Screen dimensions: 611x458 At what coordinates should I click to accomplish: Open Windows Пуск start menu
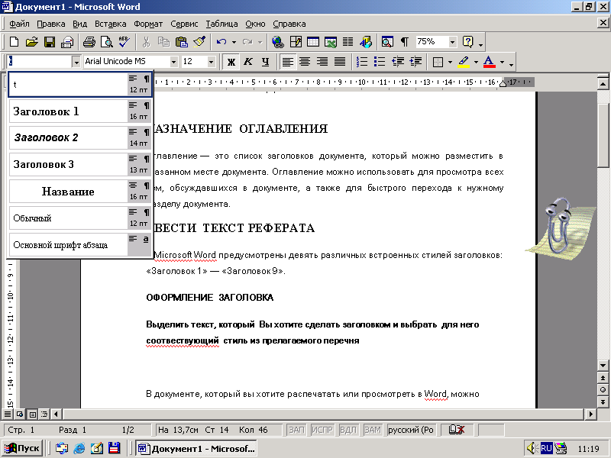point(22,448)
